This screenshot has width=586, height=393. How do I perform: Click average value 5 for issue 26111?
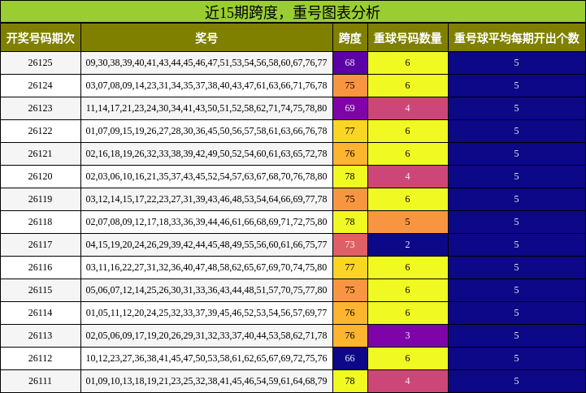pos(517,382)
